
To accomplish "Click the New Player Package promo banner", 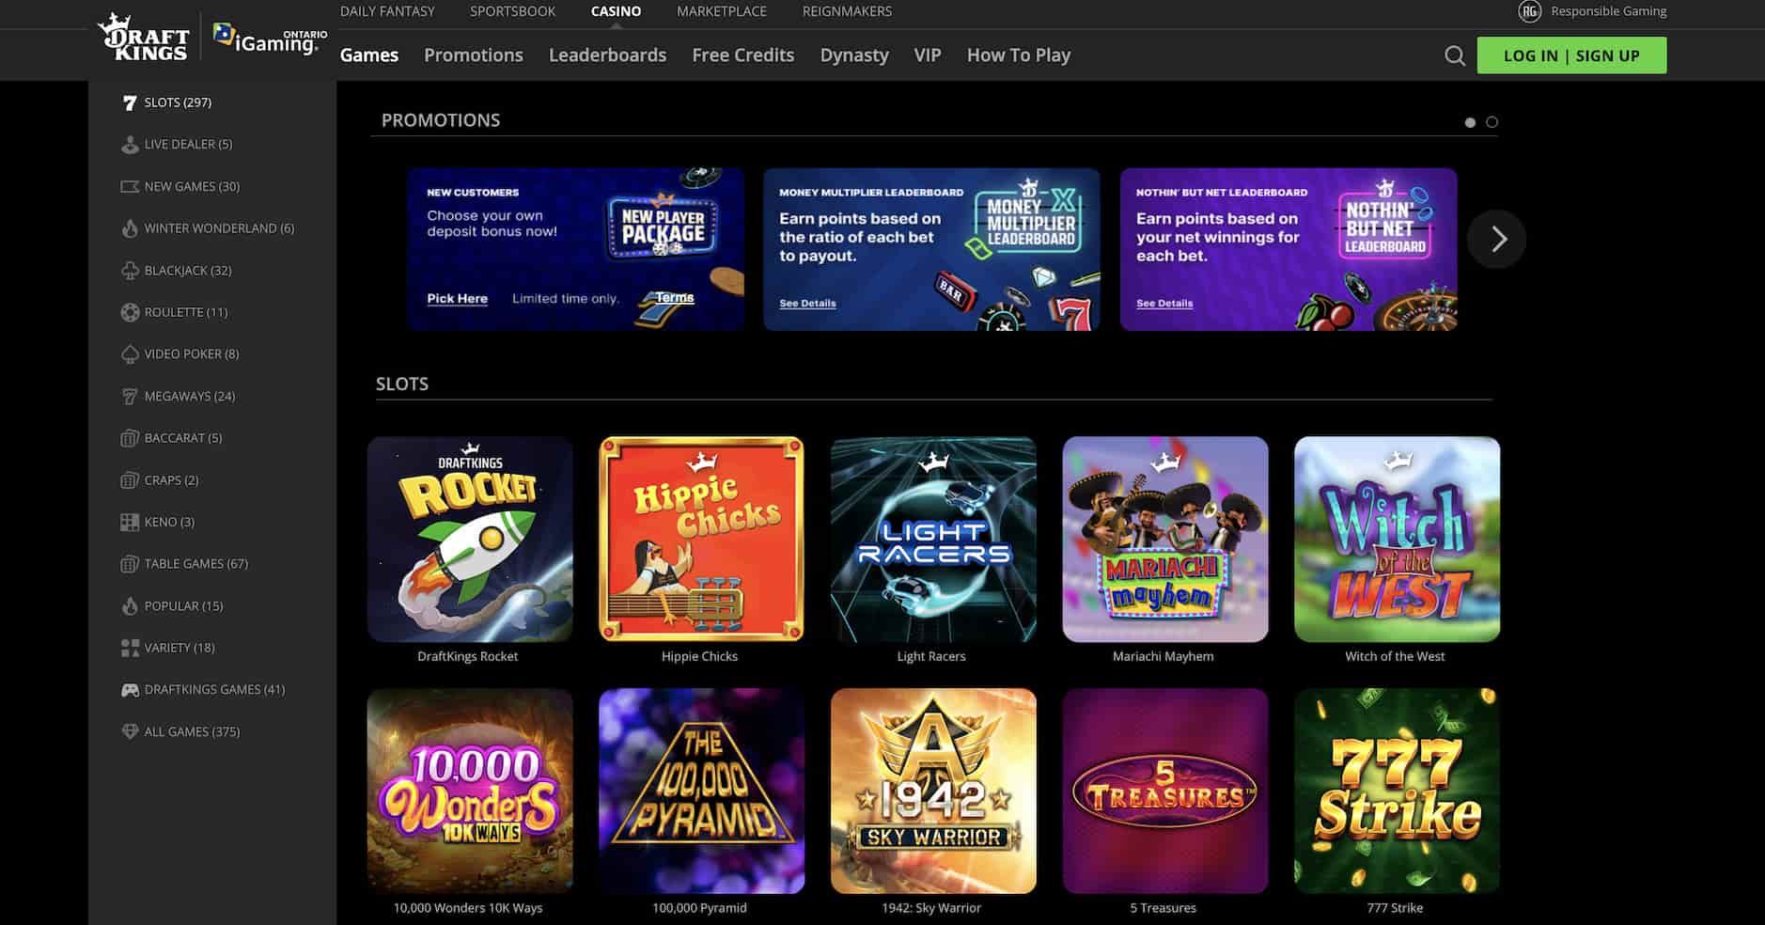I will click(576, 249).
